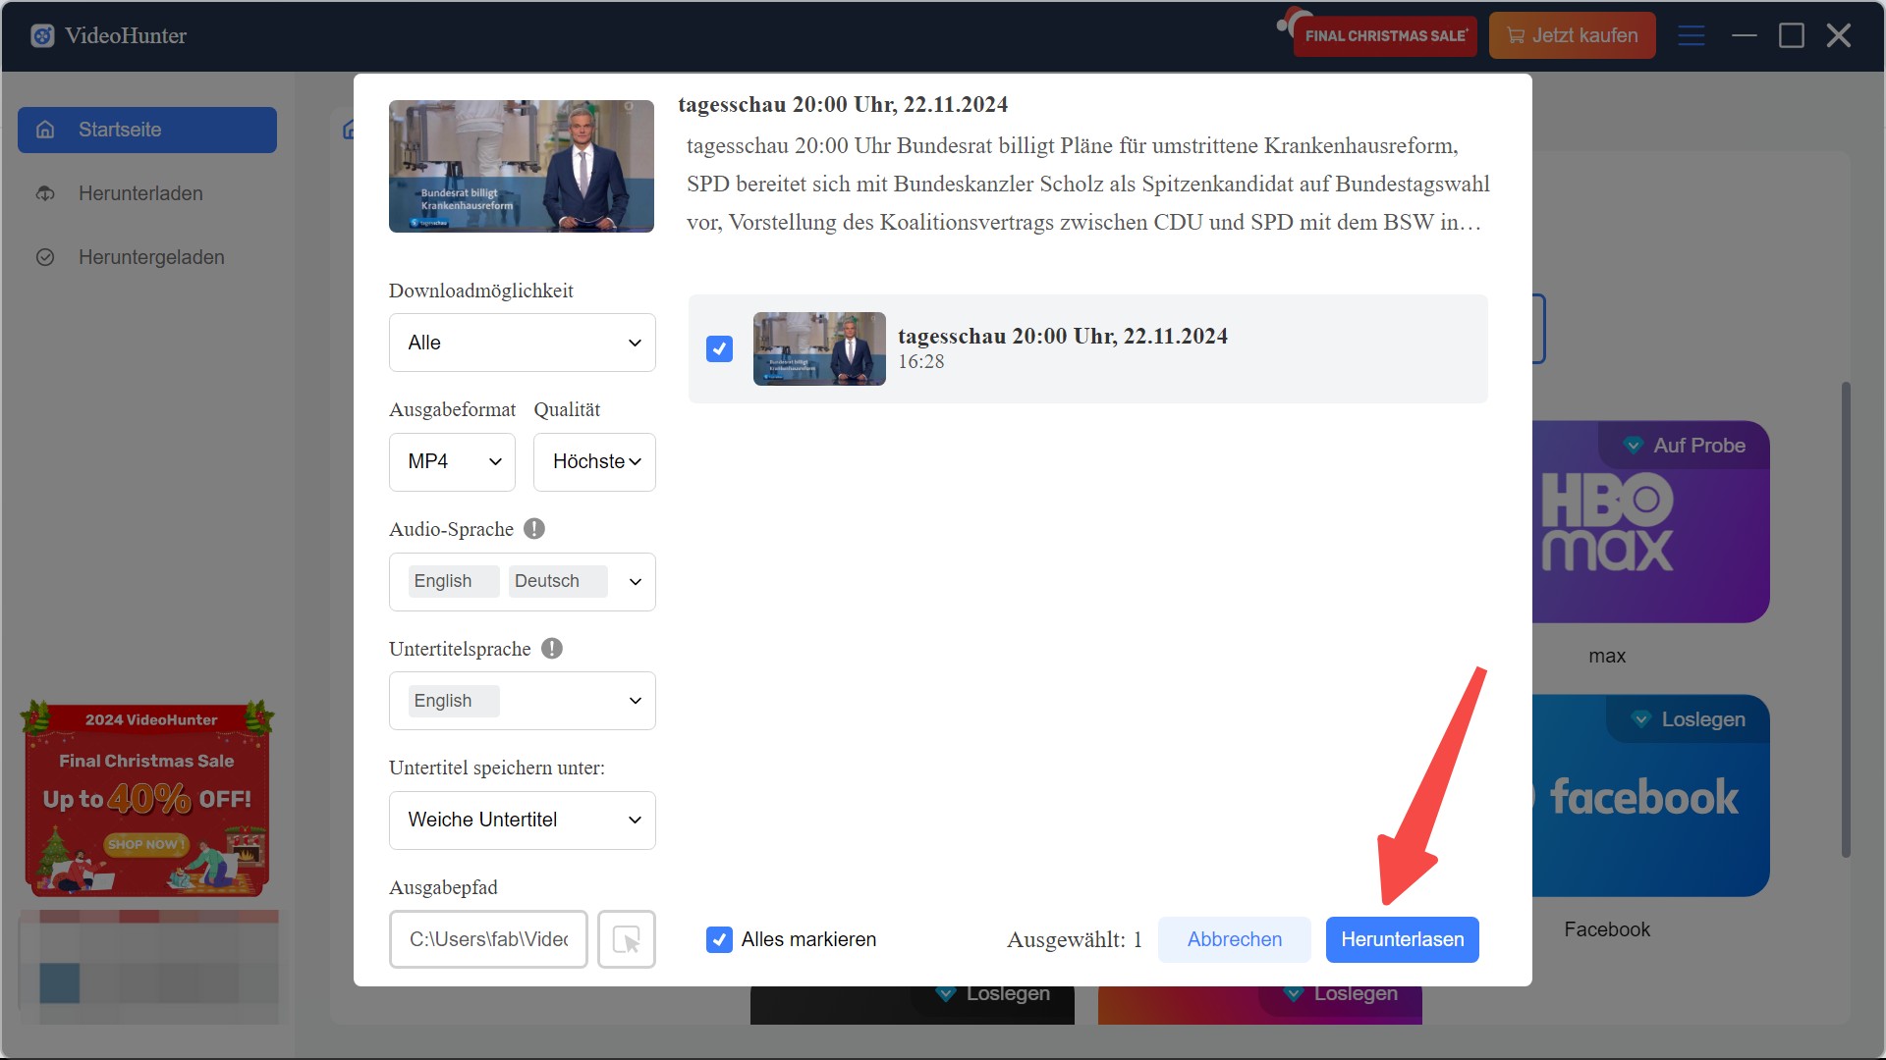Click the tagesschau 20:00 Uhr dialog title
The image size is (1886, 1060).
pyautogui.click(x=843, y=104)
